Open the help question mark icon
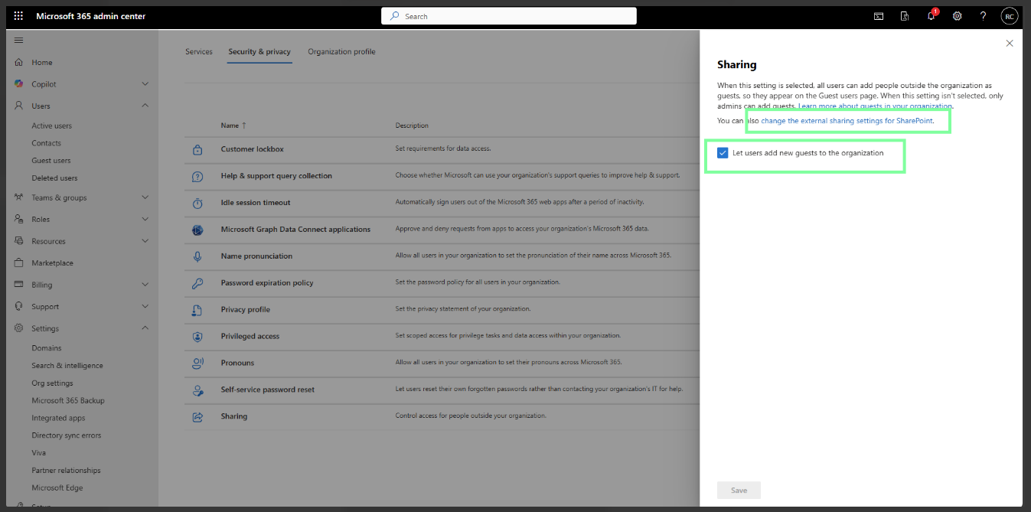 (983, 16)
